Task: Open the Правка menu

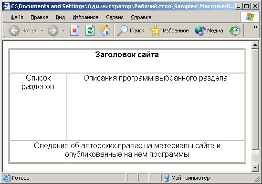Action: (x=40, y=17)
